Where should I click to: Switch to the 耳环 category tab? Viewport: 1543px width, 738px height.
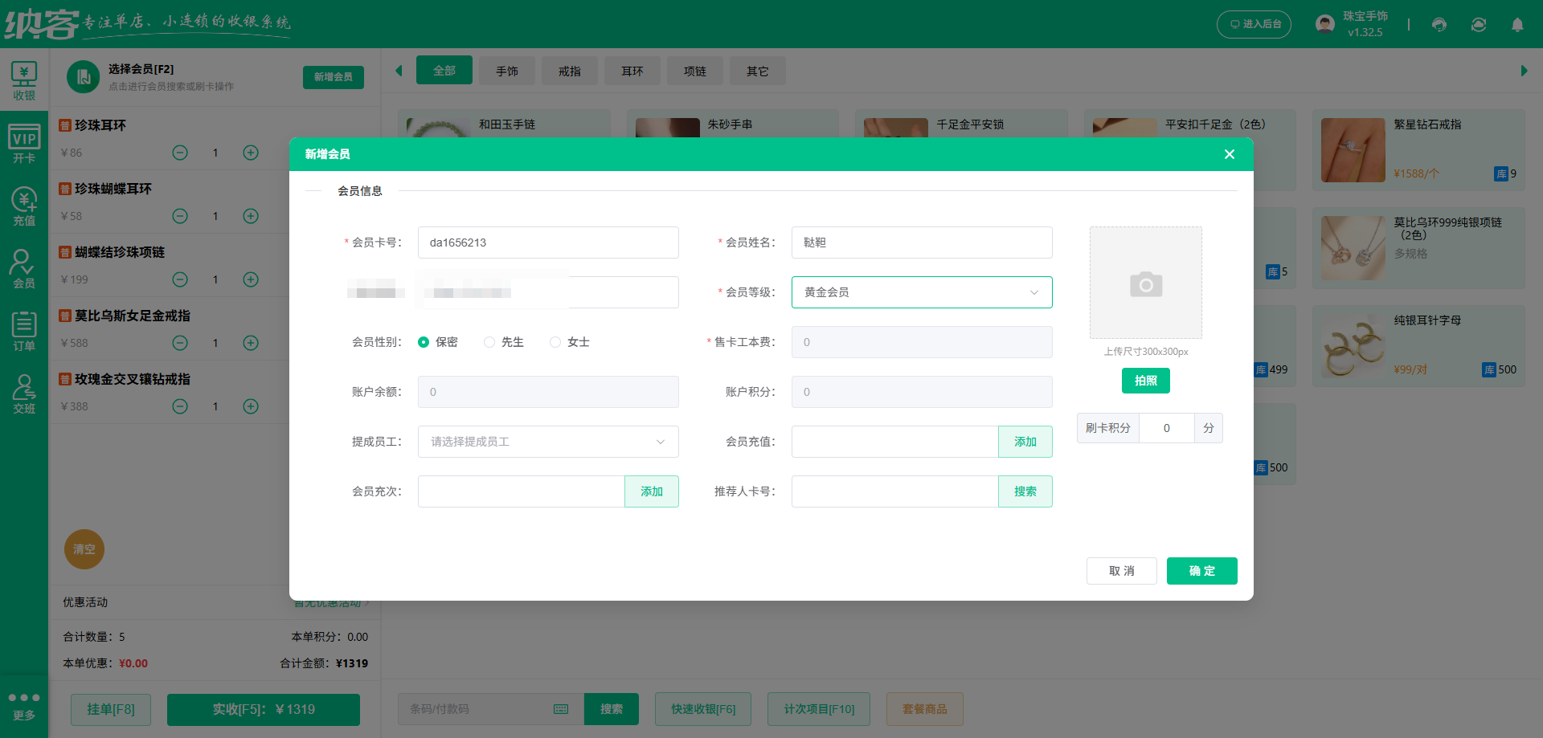tap(632, 71)
